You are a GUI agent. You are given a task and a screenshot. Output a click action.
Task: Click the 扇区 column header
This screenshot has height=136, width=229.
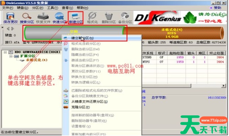[202, 53]
